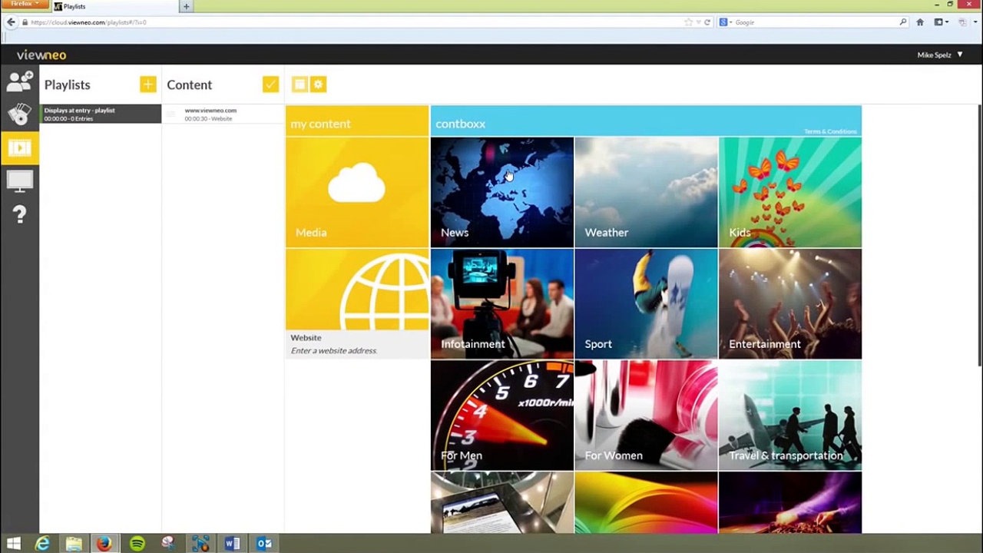
Task: Focus the Firefox URL address bar
Action: point(353,22)
